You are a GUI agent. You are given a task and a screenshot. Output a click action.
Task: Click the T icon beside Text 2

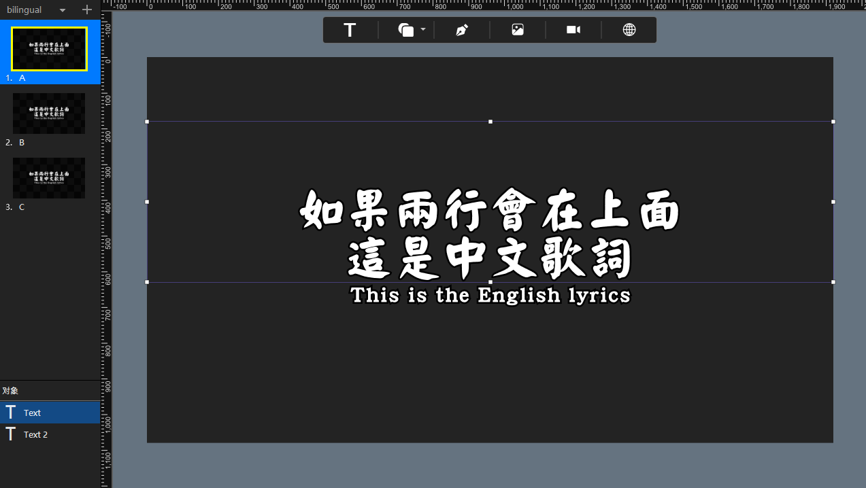(x=10, y=434)
